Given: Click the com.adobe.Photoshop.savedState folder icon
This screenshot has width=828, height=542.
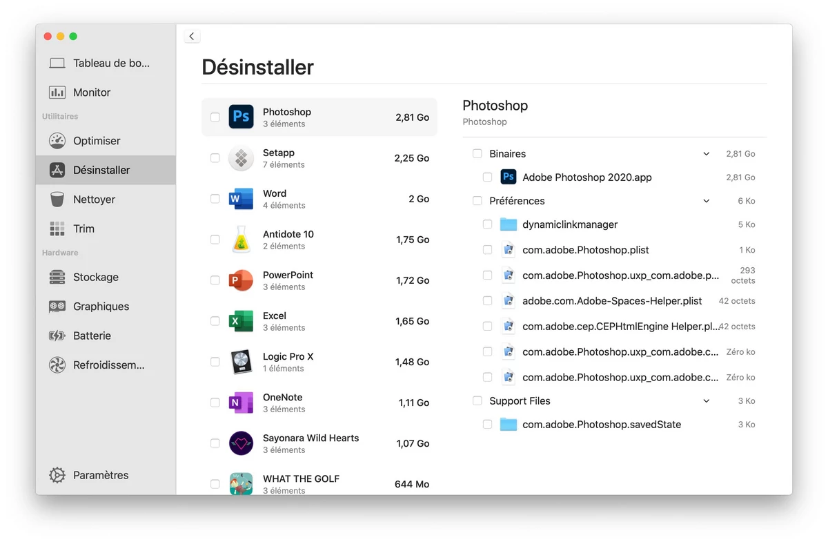Looking at the screenshot, I should [509, 425].
